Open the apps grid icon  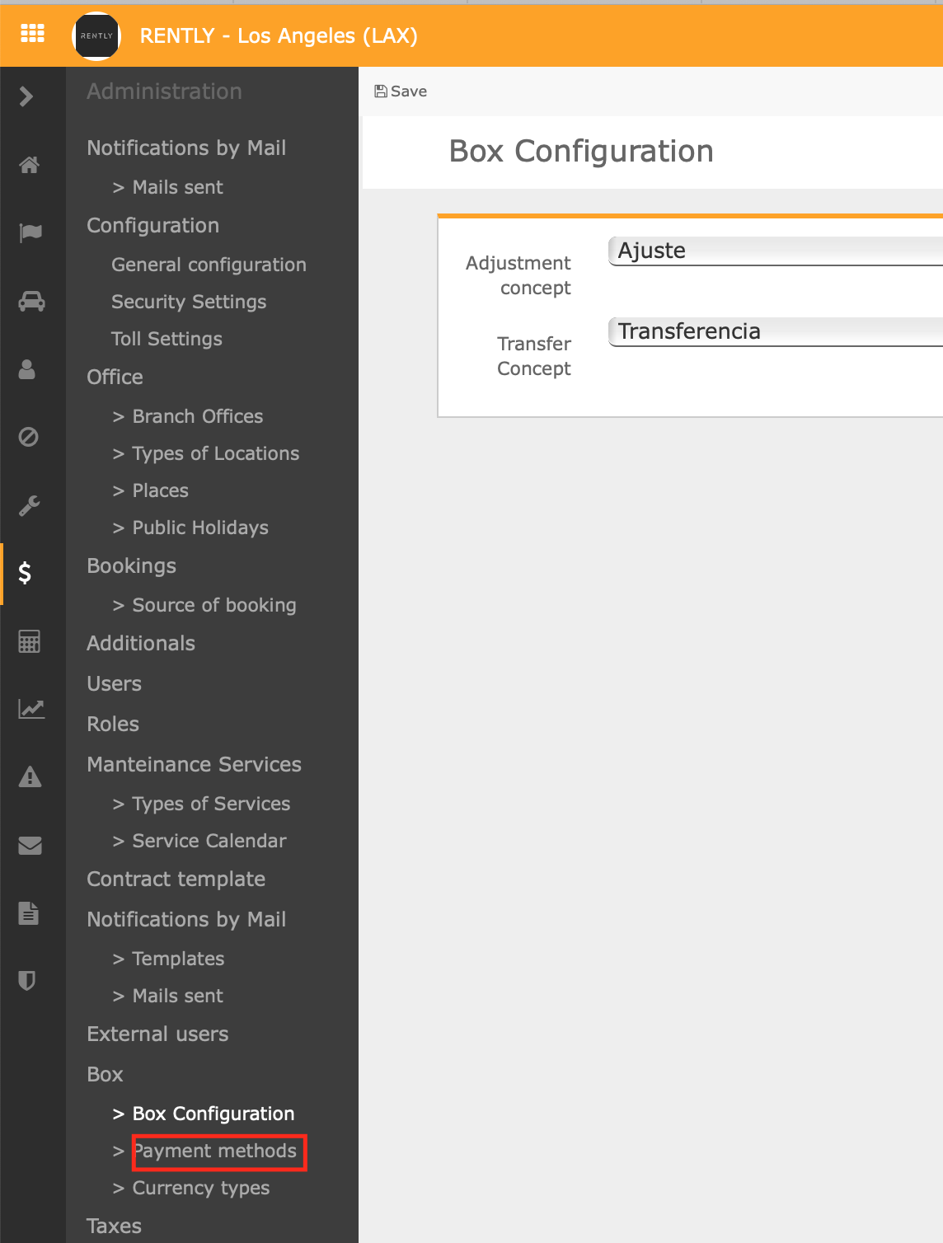[32, 34]
